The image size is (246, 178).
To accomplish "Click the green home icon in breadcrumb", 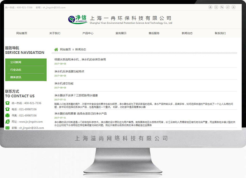I will coord(56,49).
